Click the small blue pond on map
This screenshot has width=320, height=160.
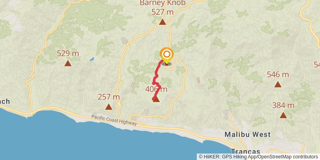[92, 59]
